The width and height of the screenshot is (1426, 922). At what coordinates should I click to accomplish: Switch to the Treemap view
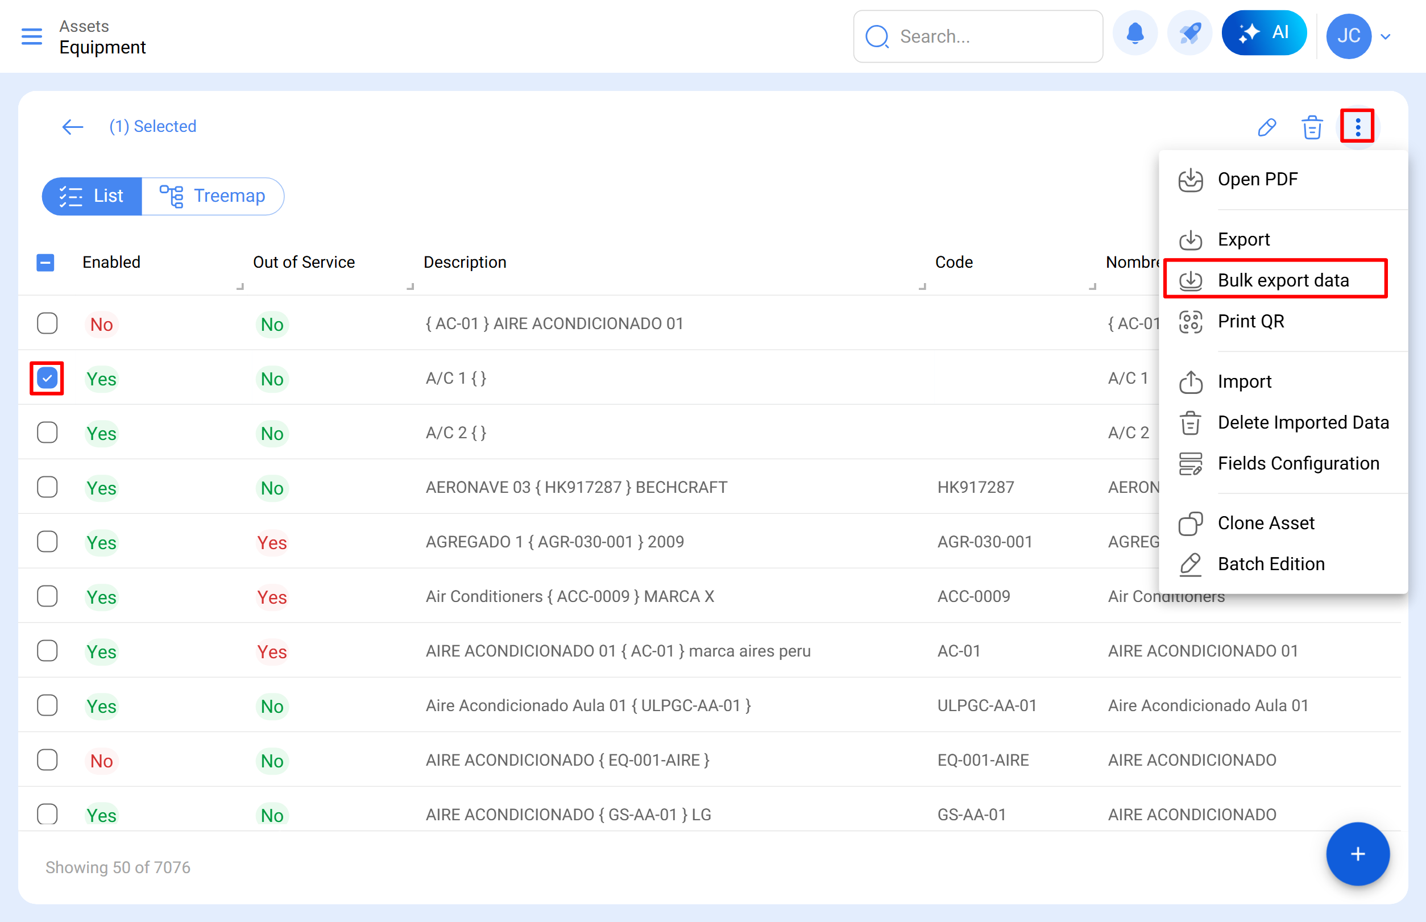[x=214, y=196]
